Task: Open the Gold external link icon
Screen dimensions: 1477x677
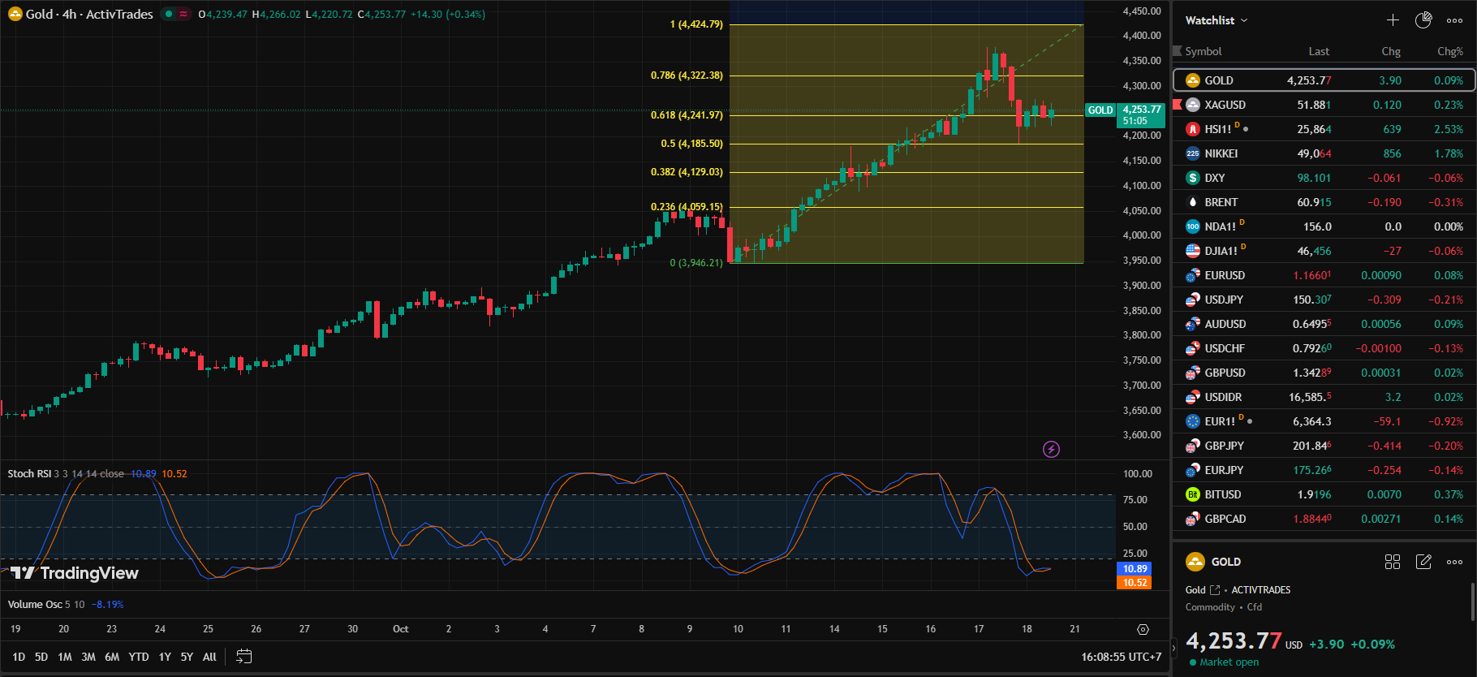Action: click(x=1215, y=590)
